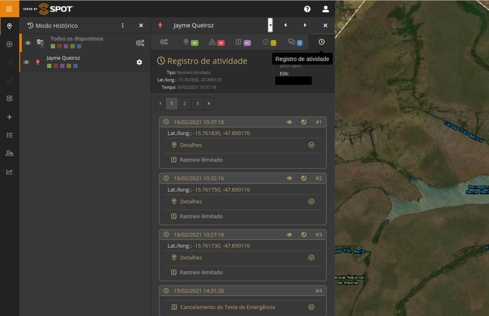Viewport: 489px width, 316px height.
Task: Expand Detalhes for entry #1
Action: click(x=311, y=145)
